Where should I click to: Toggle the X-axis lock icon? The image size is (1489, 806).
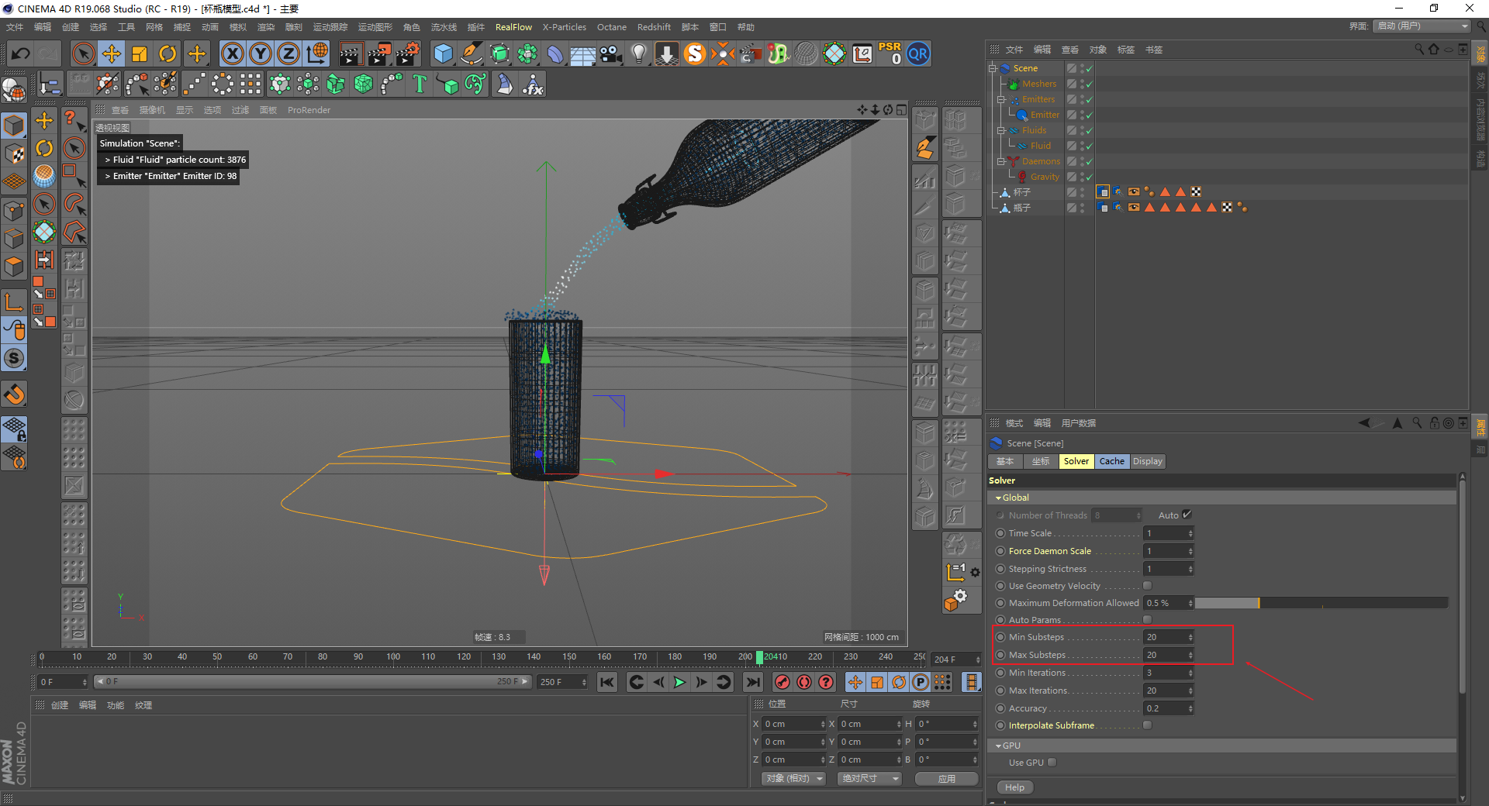[232, 53]
